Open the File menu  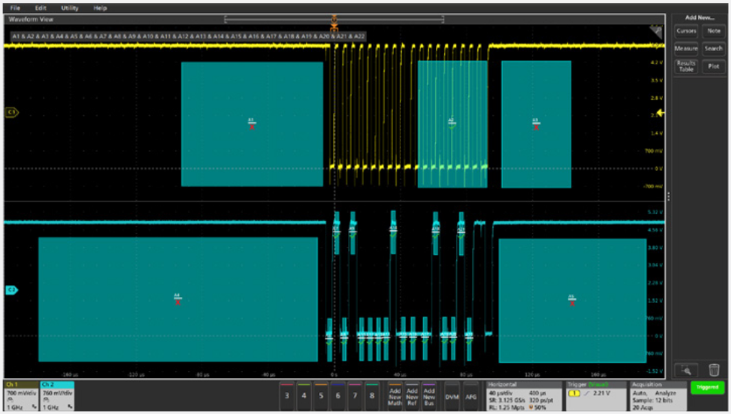click(x=15, y=8)
